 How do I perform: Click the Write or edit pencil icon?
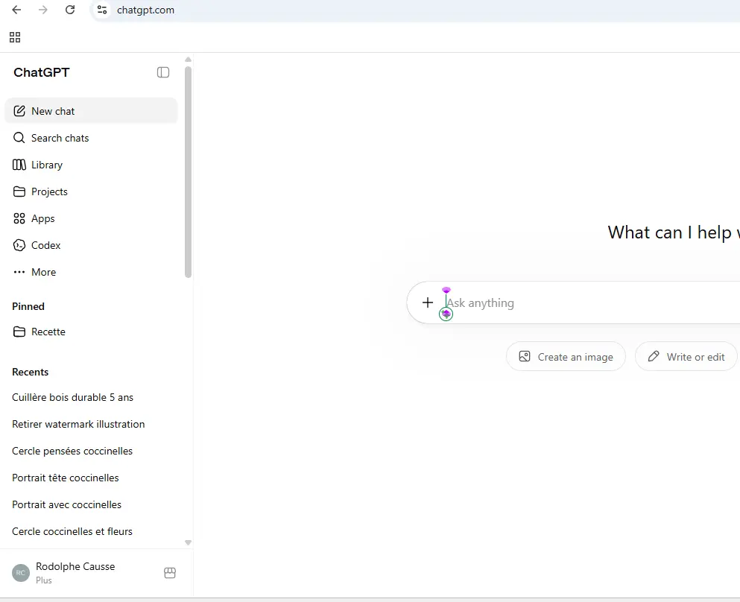tap(653, 356)
